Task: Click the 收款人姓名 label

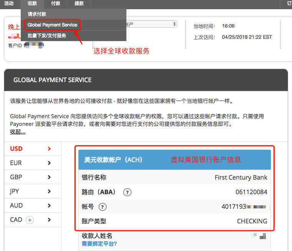Action: [x=97, y=236]
